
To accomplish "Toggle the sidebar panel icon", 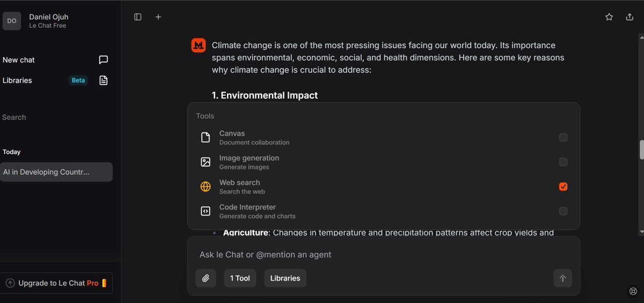I will [x=138, y=17].
